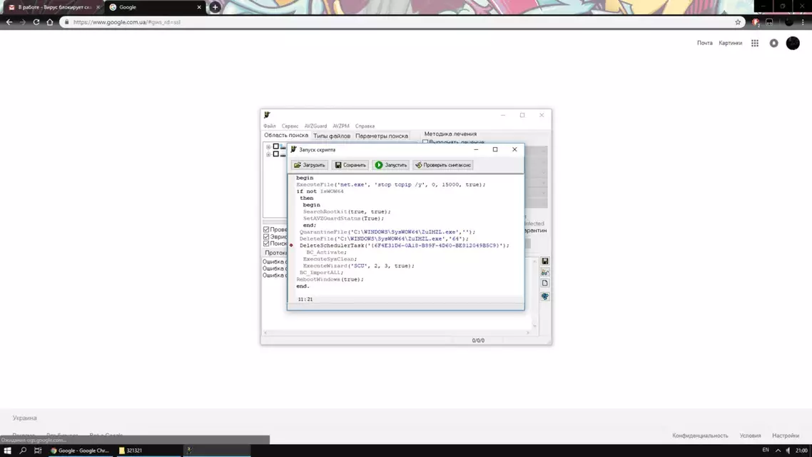Click the EN language indicator

click(766, 451)
